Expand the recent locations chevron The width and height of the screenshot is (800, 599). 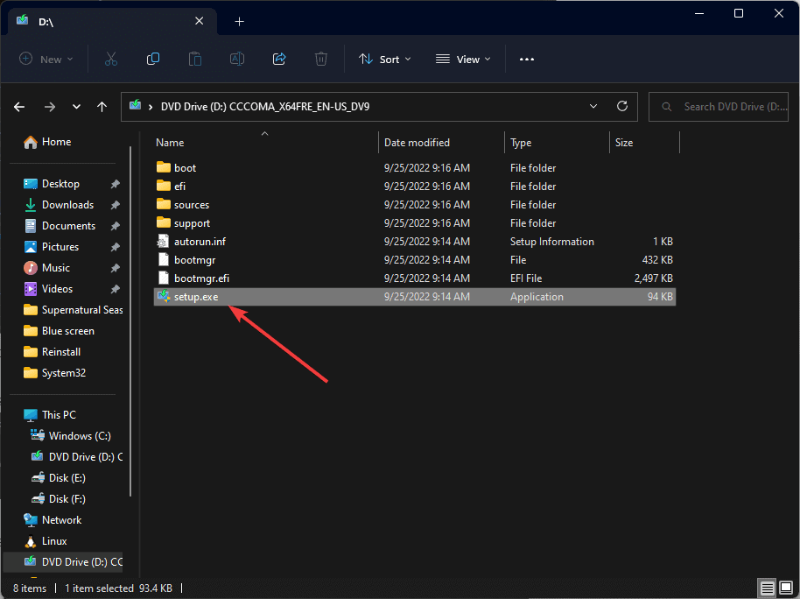click(x=76, y=107)
